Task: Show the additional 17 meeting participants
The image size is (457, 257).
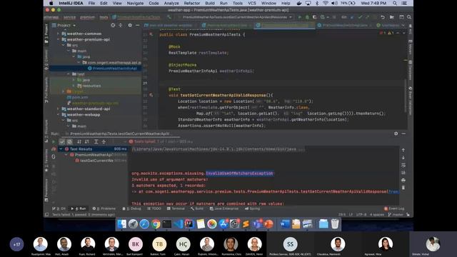Action: (x=16, y=244)
